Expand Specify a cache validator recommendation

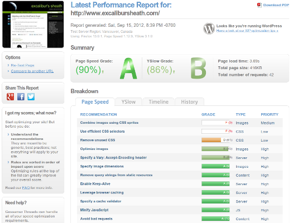pyautogui.click(x=100, y=201)
